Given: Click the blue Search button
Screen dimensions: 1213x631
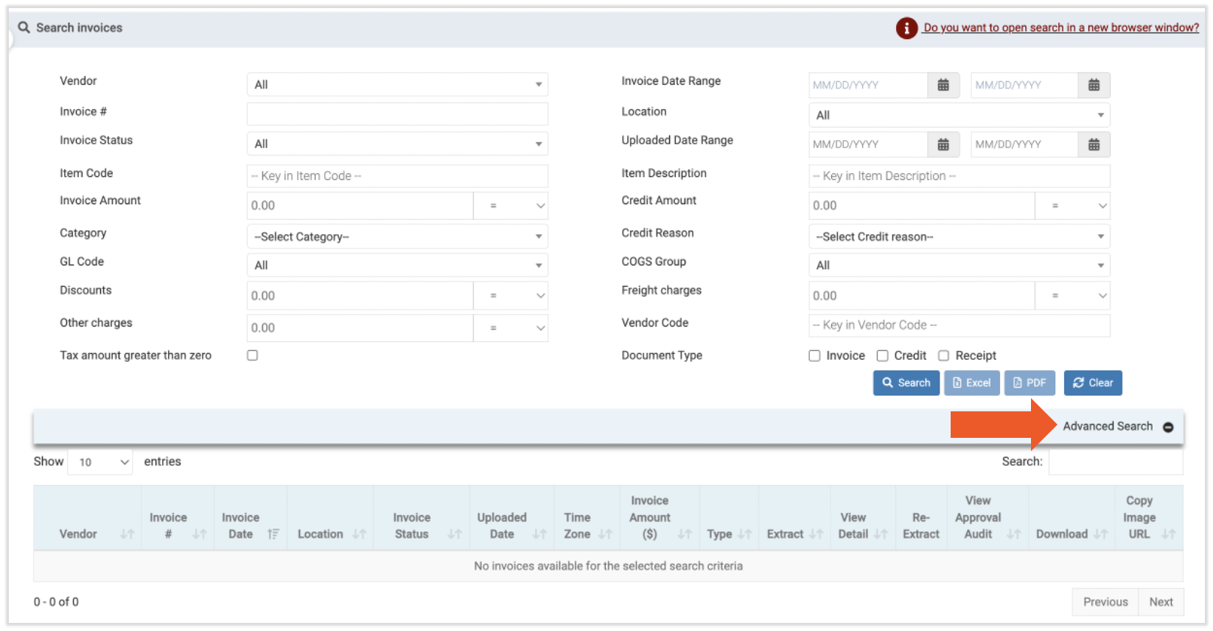Looking at the screenshot, I should point(906,383).
